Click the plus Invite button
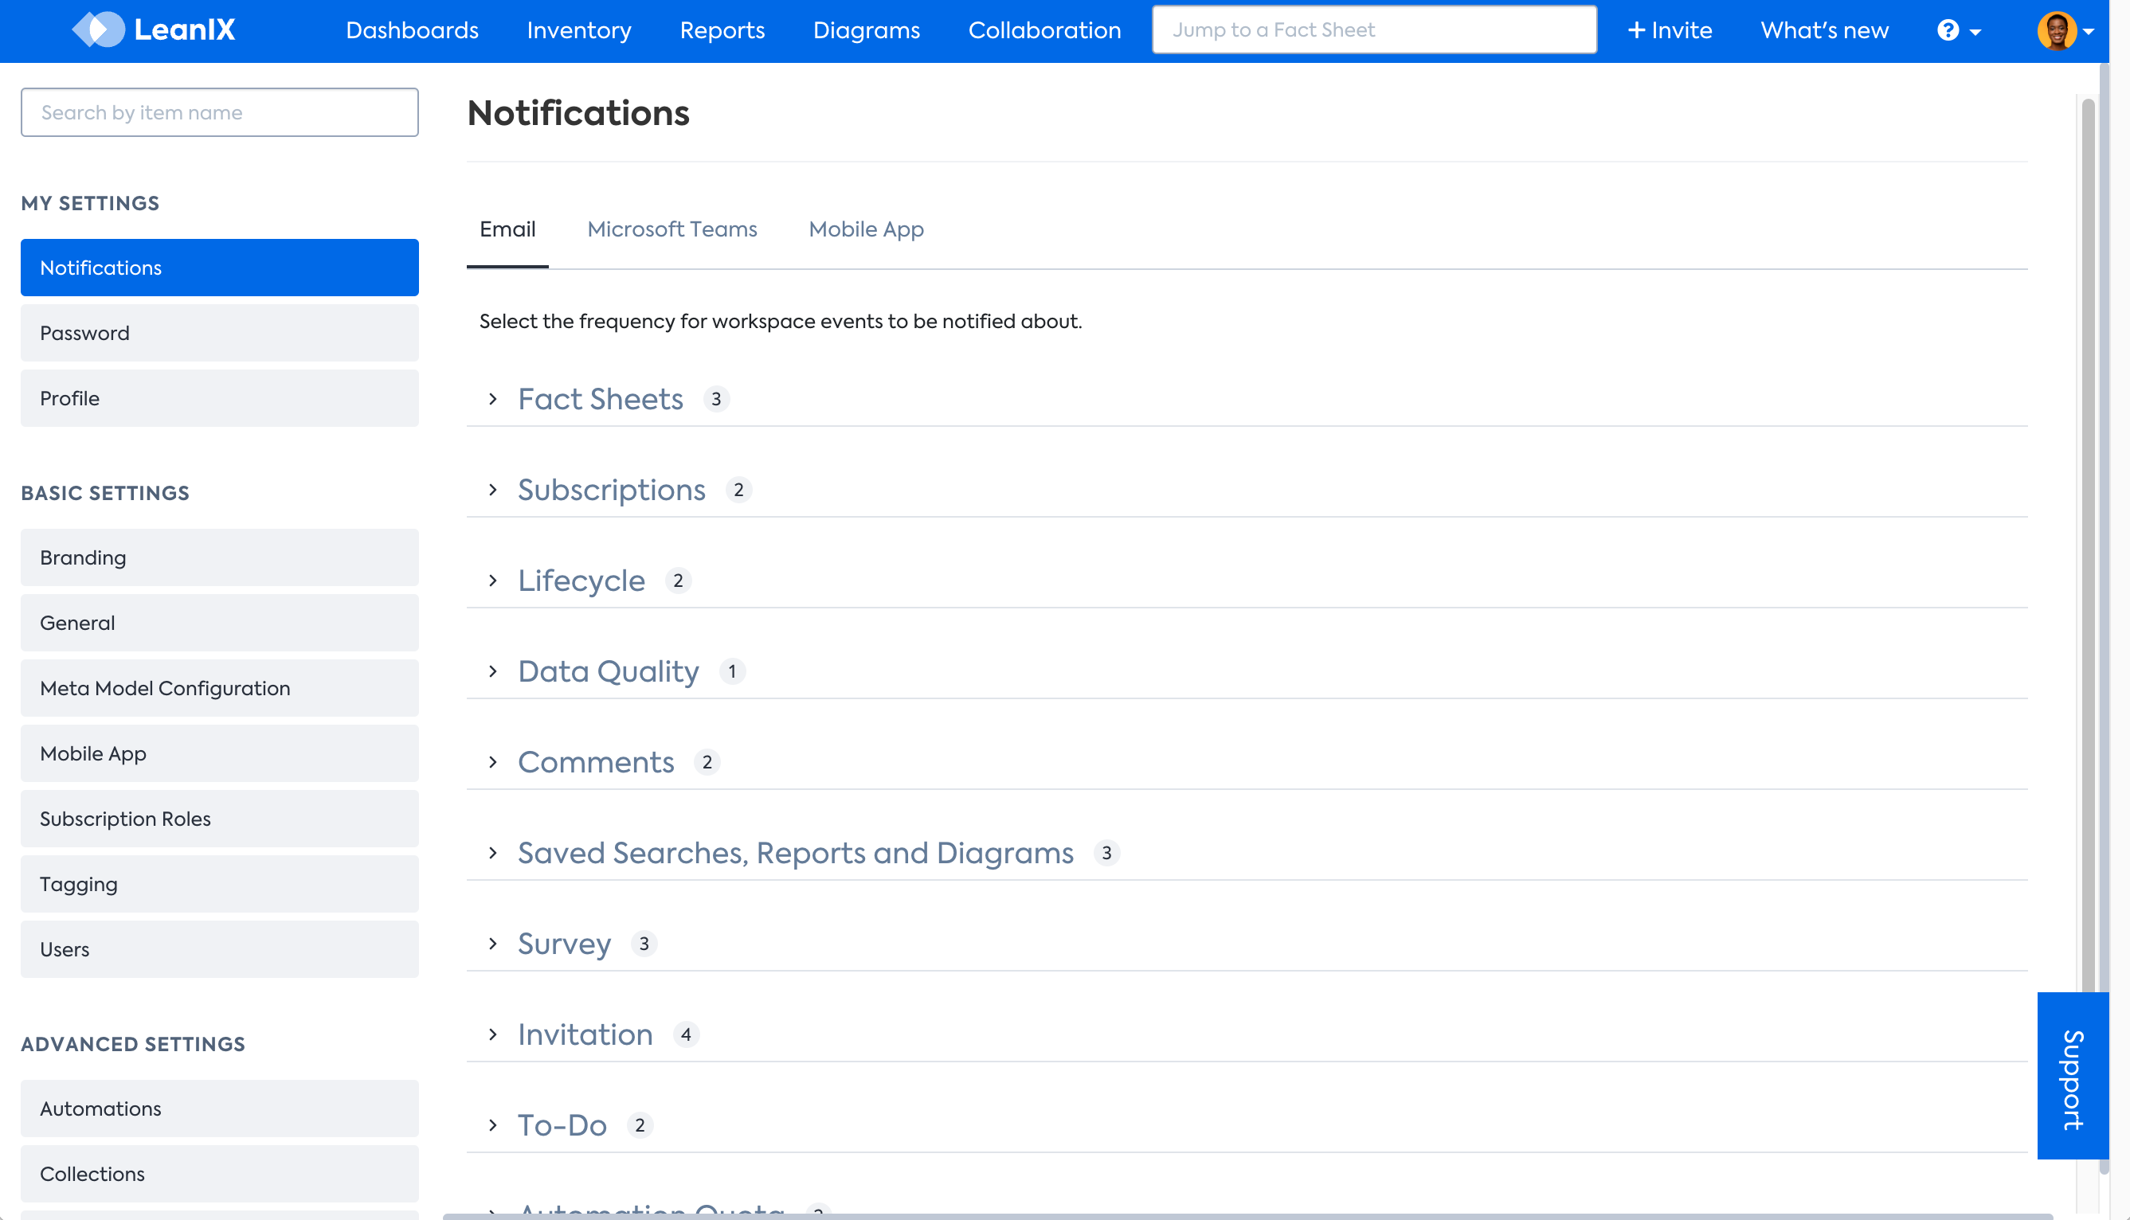The image size is (2130, 1220). point(1669,30)
